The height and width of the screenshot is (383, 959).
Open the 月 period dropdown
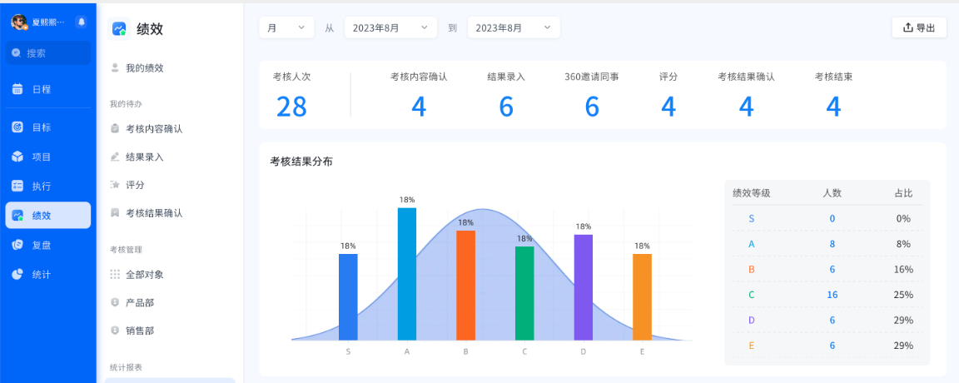click(x=286, y=27)
